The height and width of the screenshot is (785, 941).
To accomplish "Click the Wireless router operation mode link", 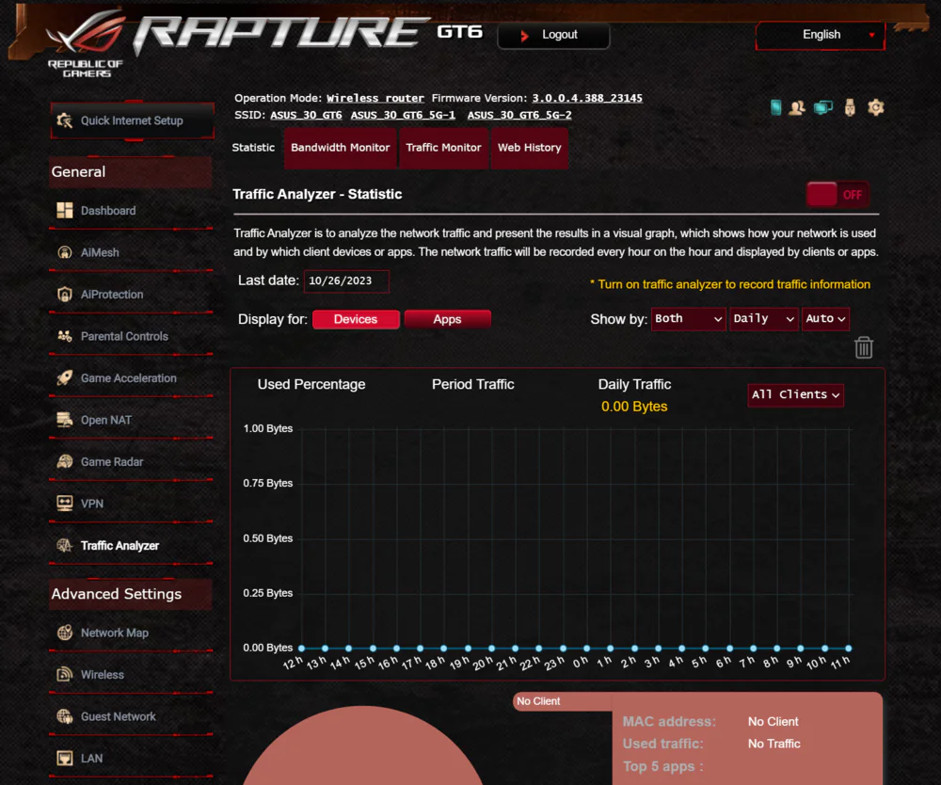I will coord(375,98).
